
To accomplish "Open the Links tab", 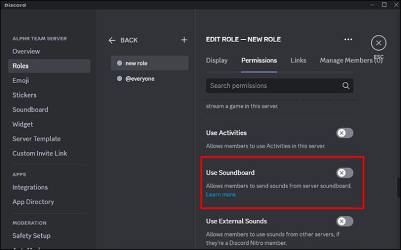I will [x=298, y=60].
